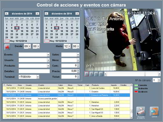163x122 pixels.
Task: Select the Acceso panel de gestión row
Action: 66,98
